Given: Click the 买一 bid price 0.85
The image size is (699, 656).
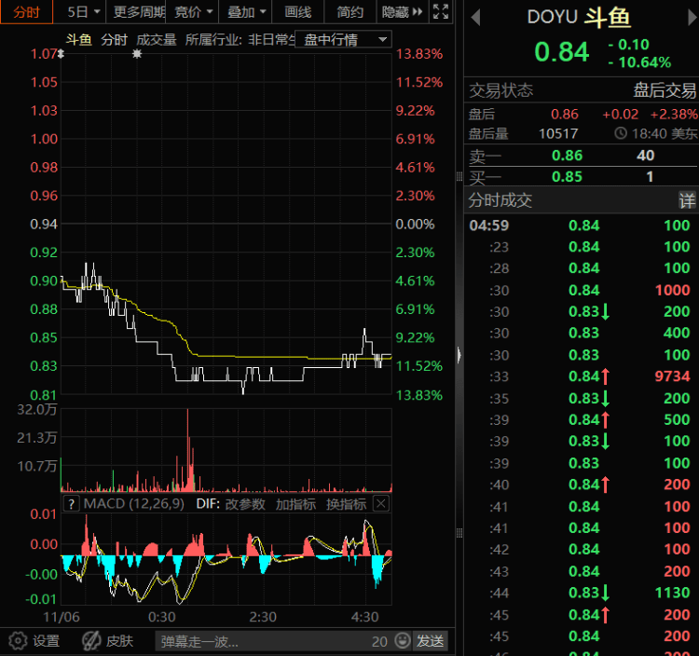Looking at the screenshot, I should click(x=567, y=177).
